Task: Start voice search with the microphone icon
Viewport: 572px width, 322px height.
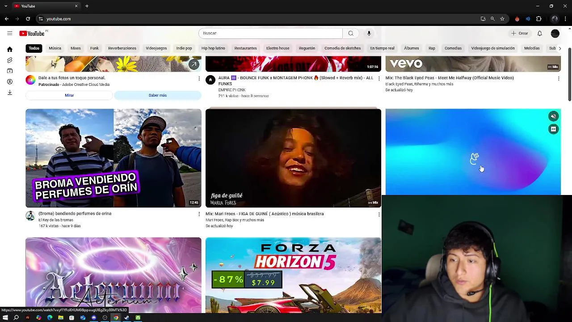Action: pos(369,33)
